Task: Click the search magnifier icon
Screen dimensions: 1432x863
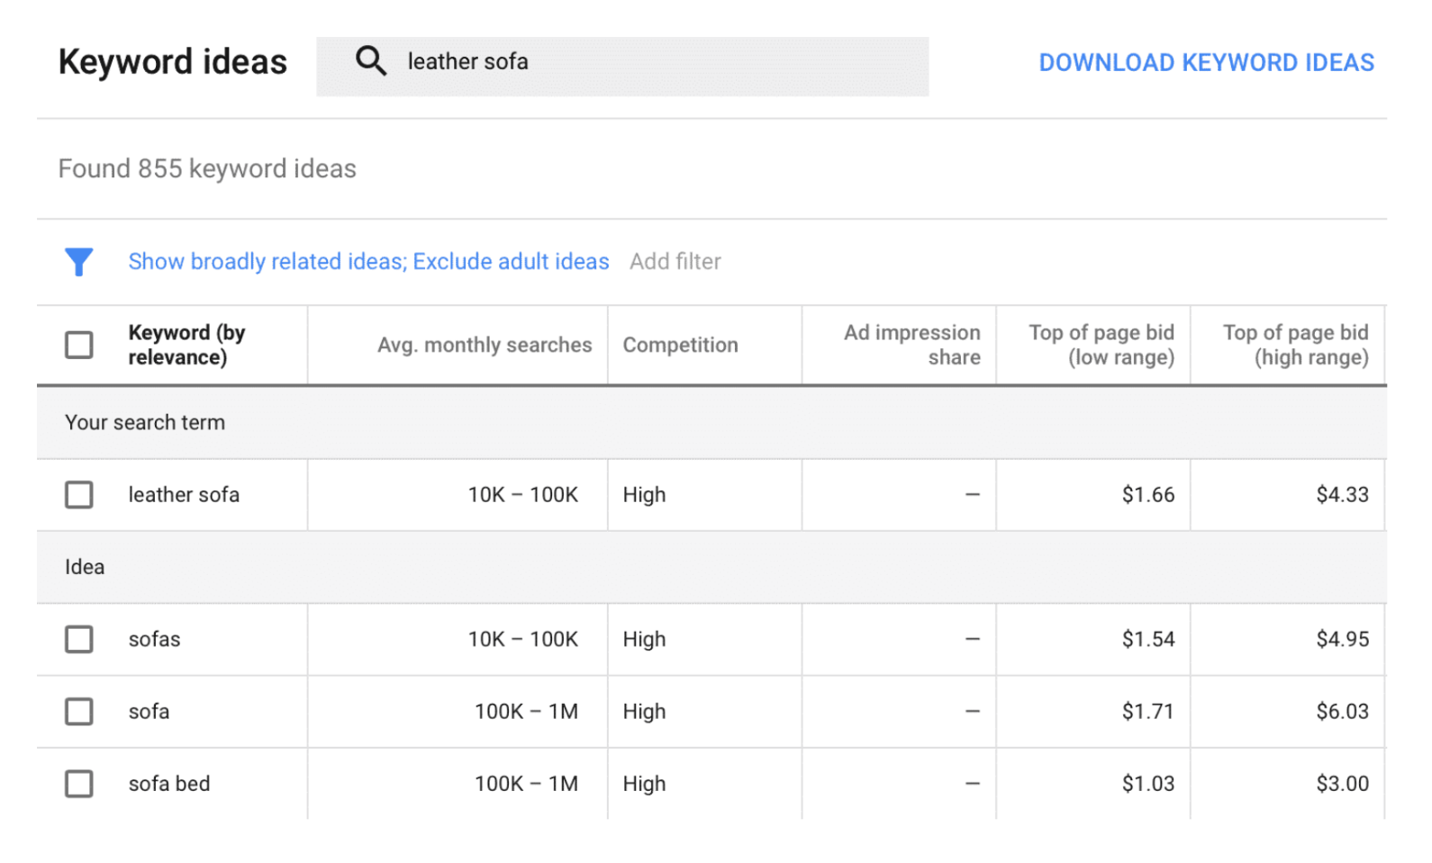Action: coord(371,61)
